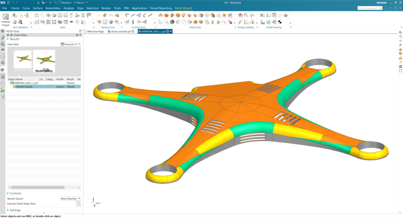Open the Web Browser globe tab in the resource bar
Viewport: 403px width, 218px height.
pos(3,77)
